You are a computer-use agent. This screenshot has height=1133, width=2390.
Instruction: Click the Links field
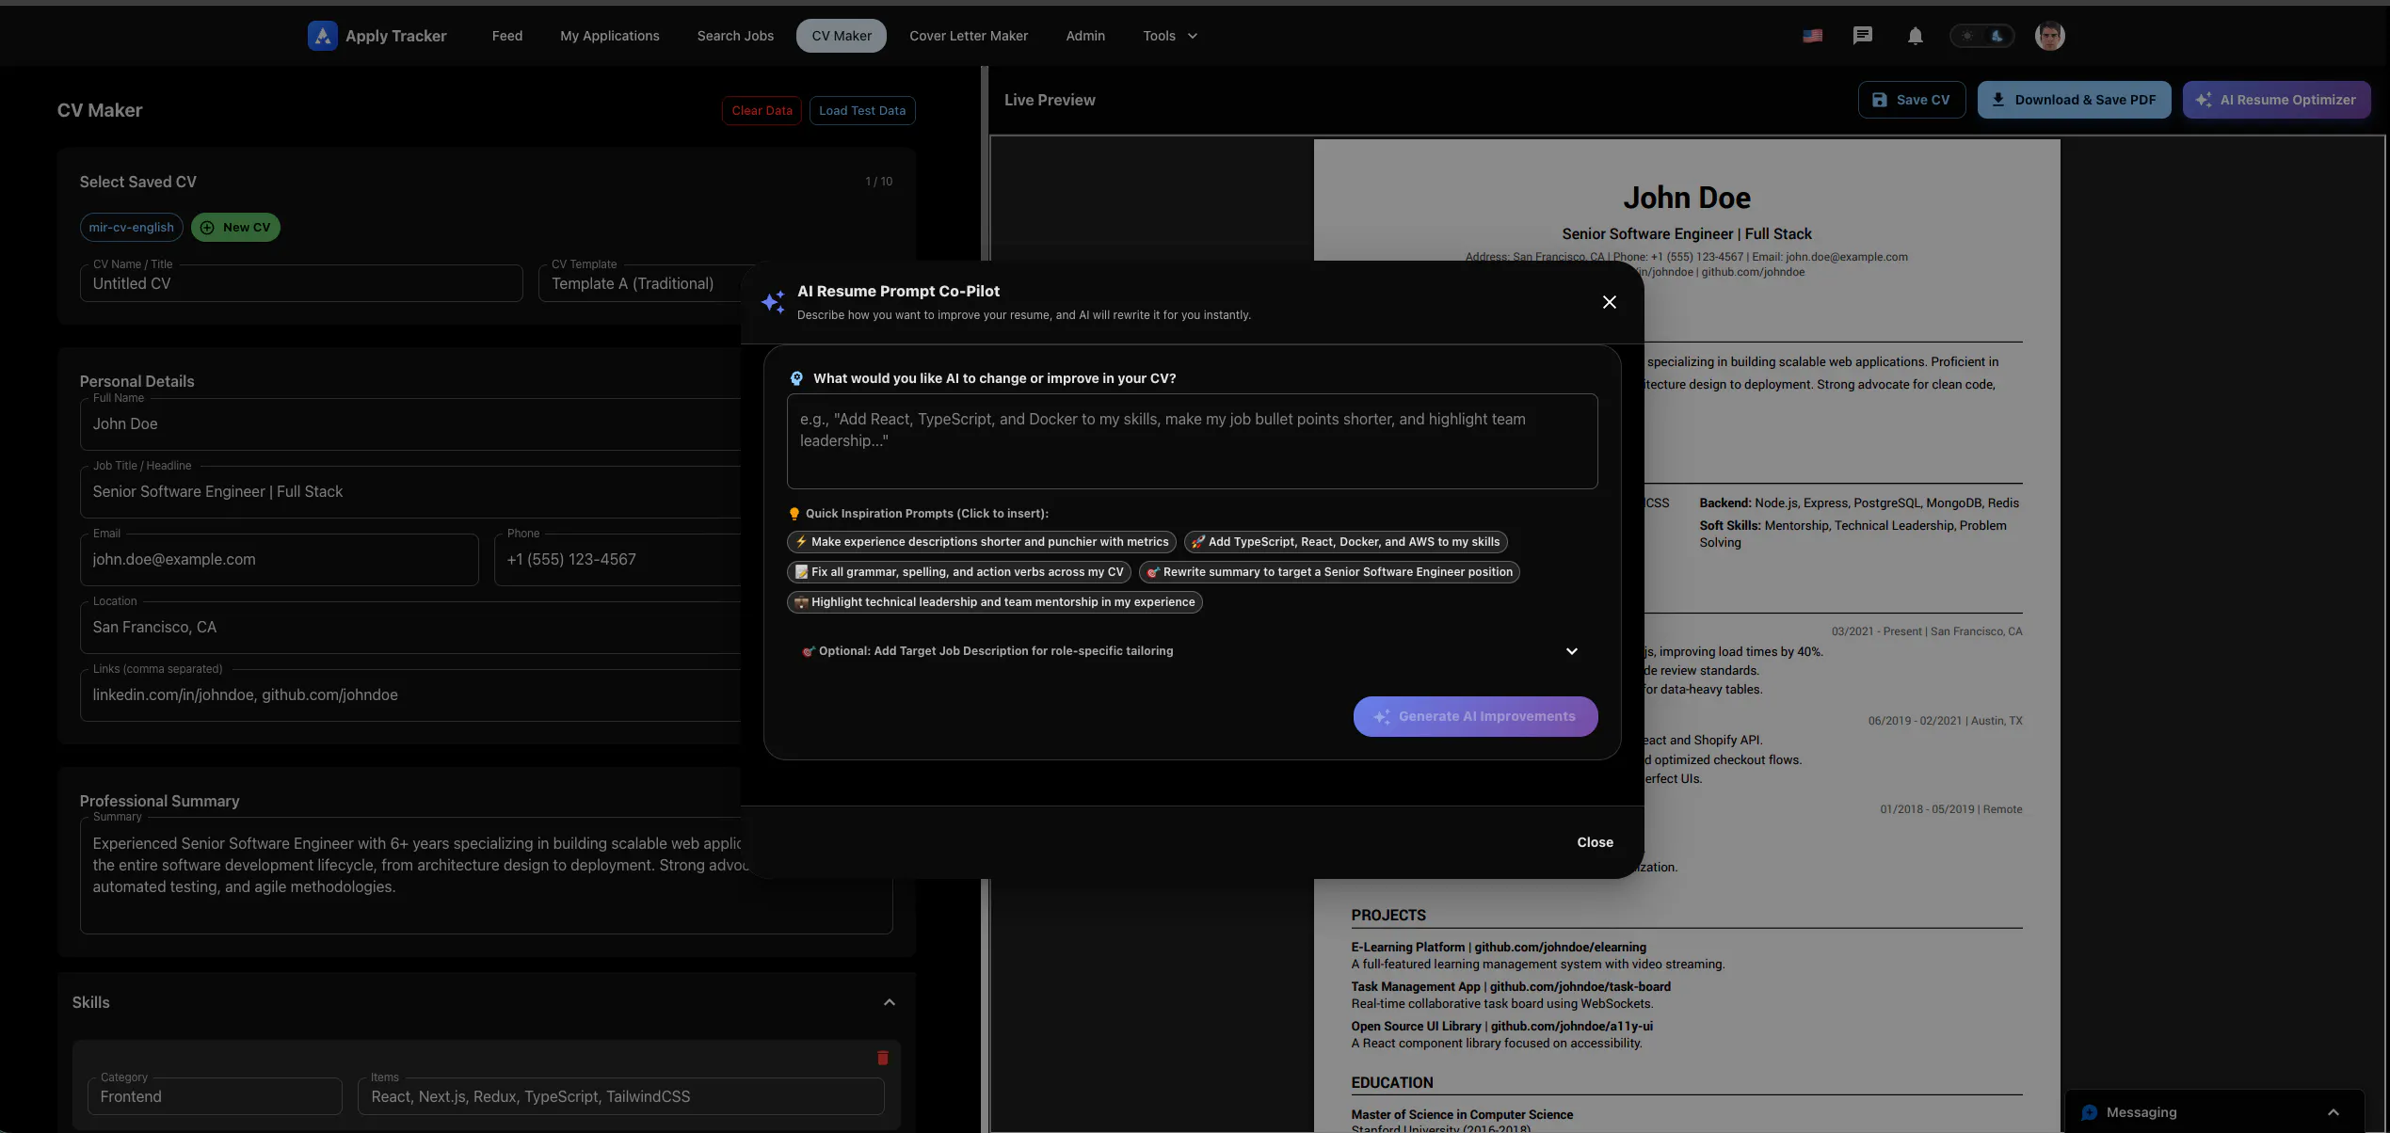(x=410, y=694)
